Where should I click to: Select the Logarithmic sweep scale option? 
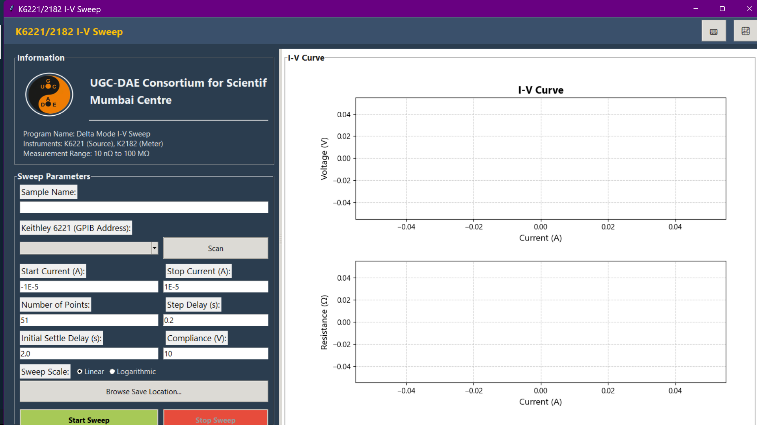tap(112, 371)
